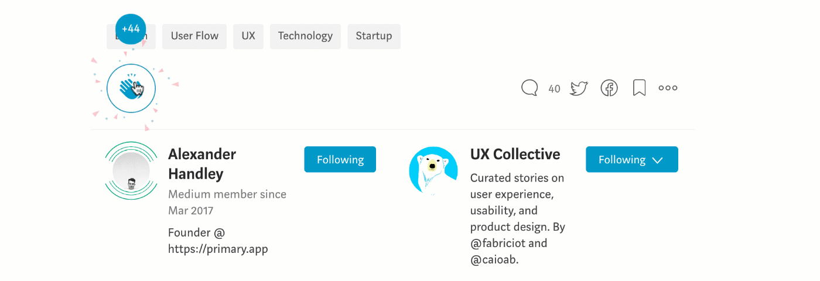Toggle Following for UX Collective
The width and height of the screenshot is (820, 281).
coord(621,159)
